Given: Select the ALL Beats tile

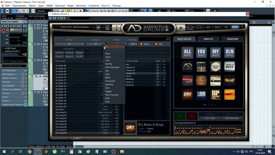Looking at the screenshot, I should 187,53.
